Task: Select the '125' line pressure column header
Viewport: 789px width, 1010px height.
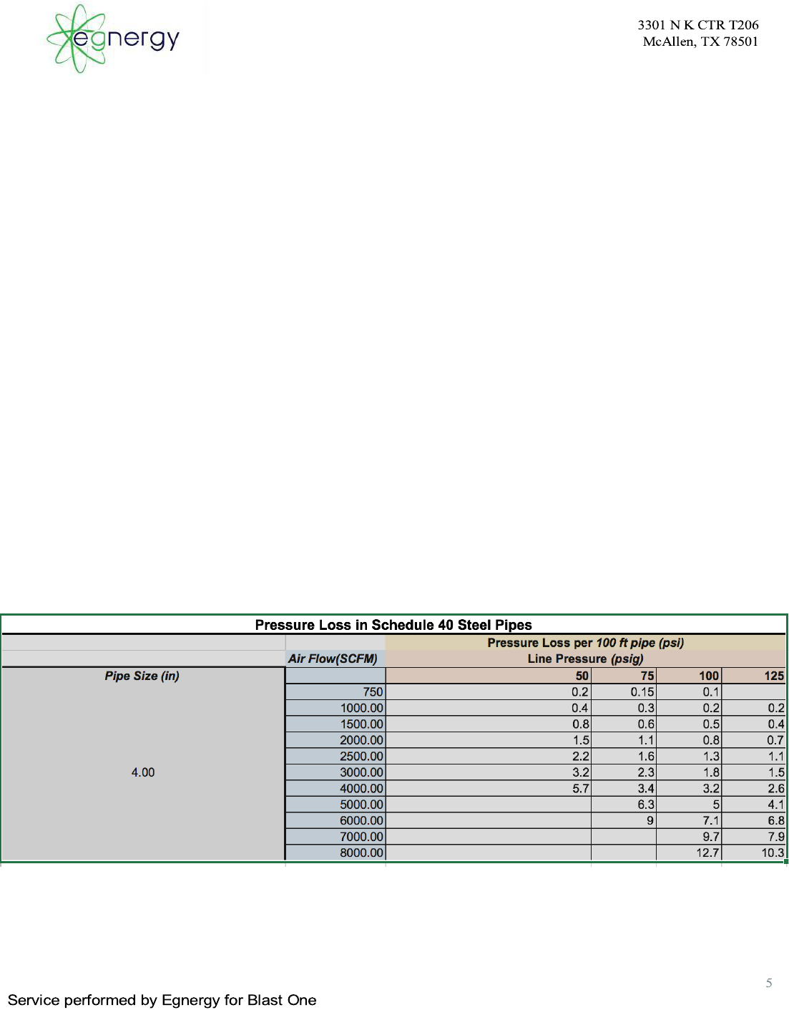Action: coord(754,676)
